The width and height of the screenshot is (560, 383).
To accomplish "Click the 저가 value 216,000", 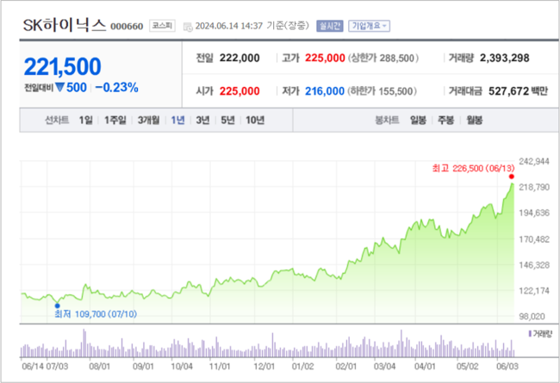I will [324, 91].
